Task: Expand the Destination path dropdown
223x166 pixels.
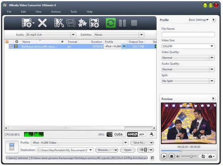Action: [91, 150]
